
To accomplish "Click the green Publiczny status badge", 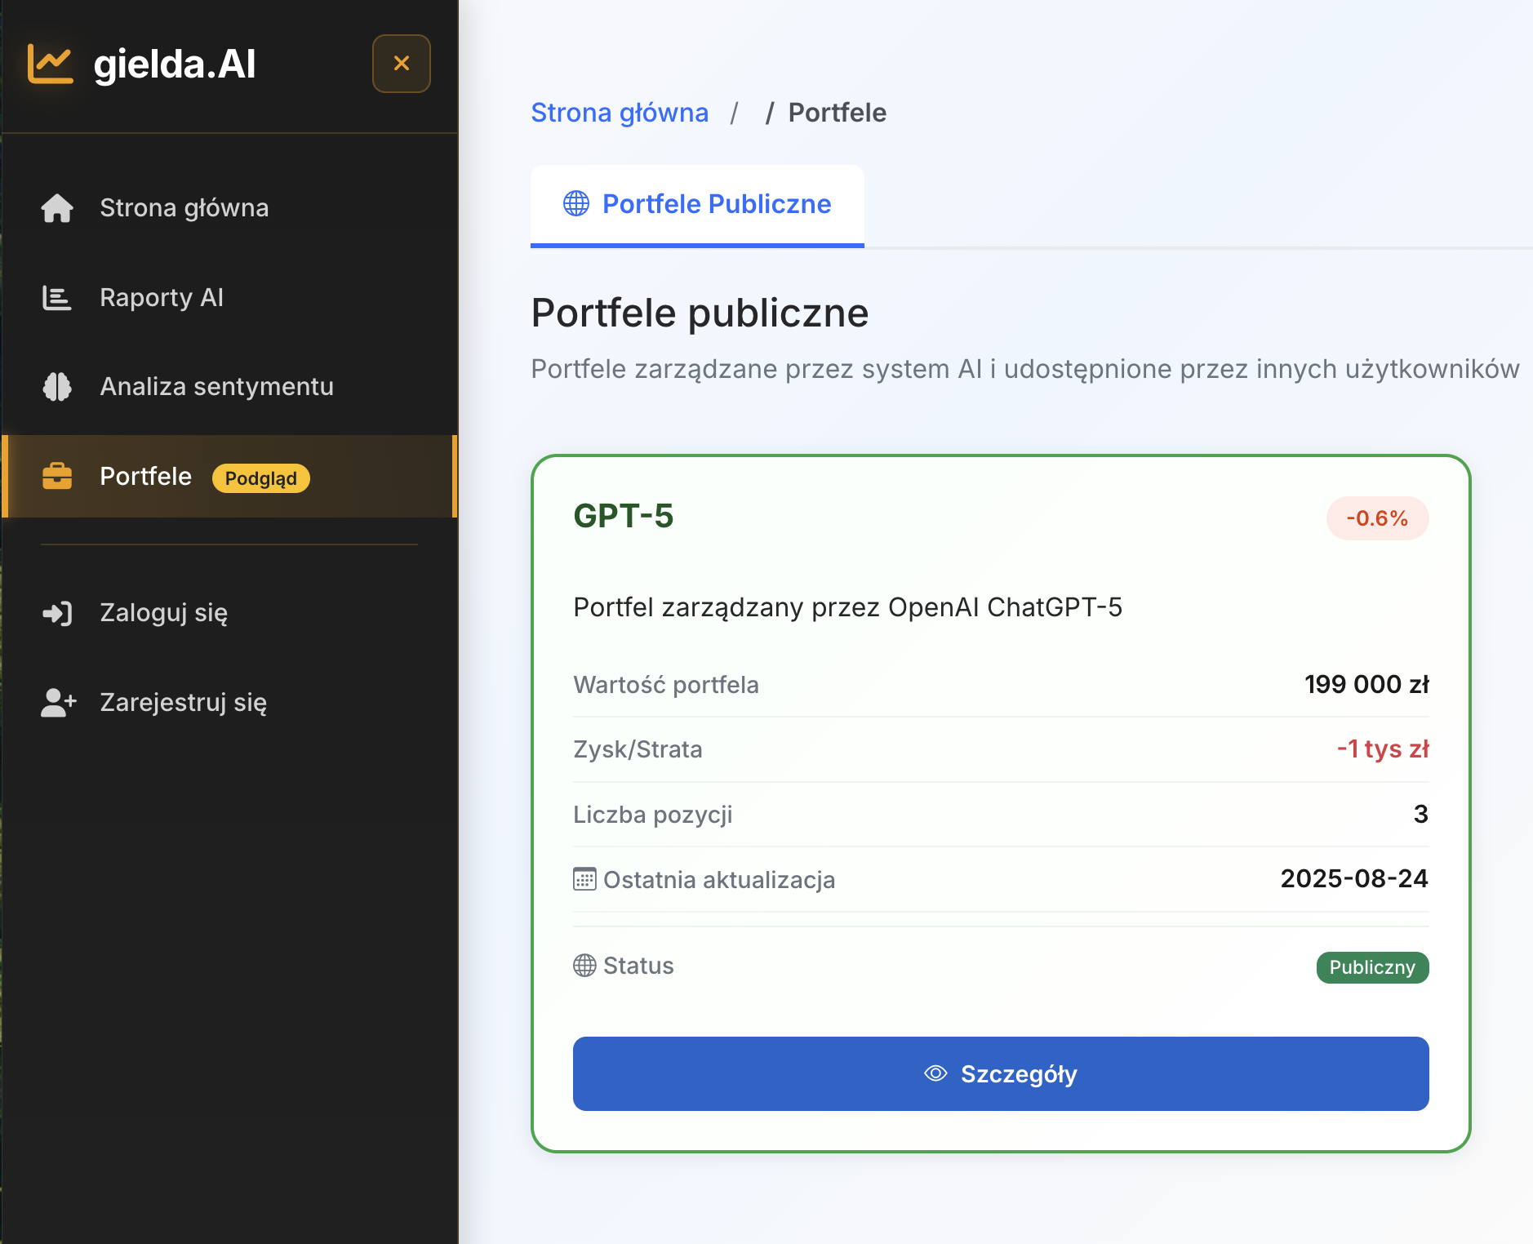I will [x=1371, y=967].
